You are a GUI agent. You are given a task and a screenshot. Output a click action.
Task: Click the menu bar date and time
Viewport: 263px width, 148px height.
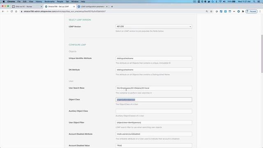point(244,2)
